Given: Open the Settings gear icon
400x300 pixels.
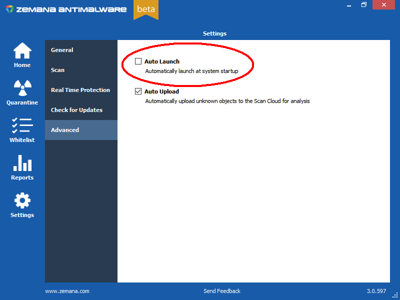Looking at the screenshot, I should pyautogui.click(x=22, y=200).
